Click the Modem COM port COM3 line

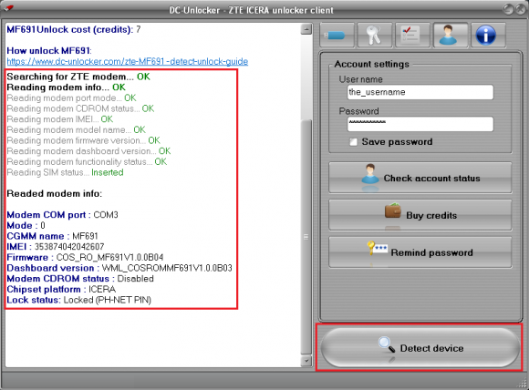coord(62,215)
